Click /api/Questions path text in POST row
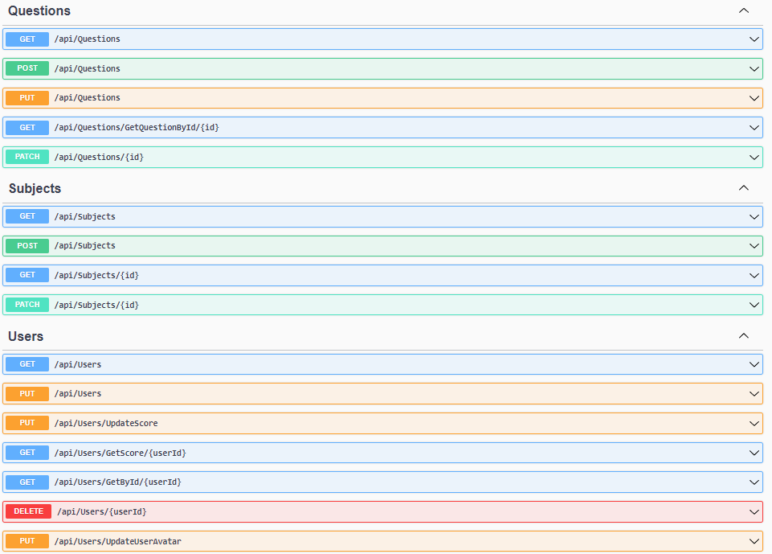772x554 pixels. coord(87,68)
